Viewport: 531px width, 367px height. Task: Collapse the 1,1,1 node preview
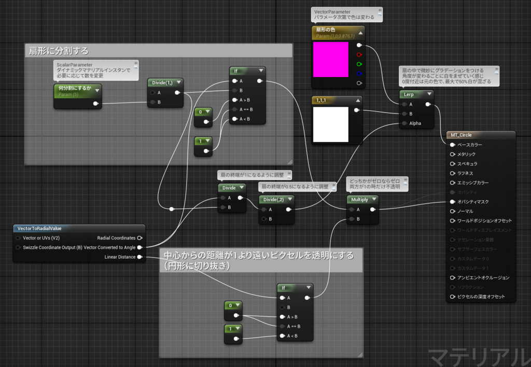[x=358, y=100]
